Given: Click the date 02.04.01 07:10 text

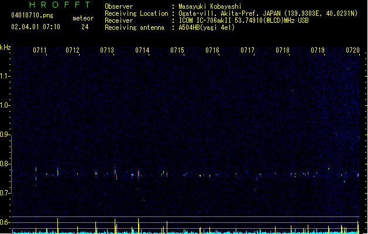Looking at the screenshot, I should pyautogui.click(x=36, y=27).
